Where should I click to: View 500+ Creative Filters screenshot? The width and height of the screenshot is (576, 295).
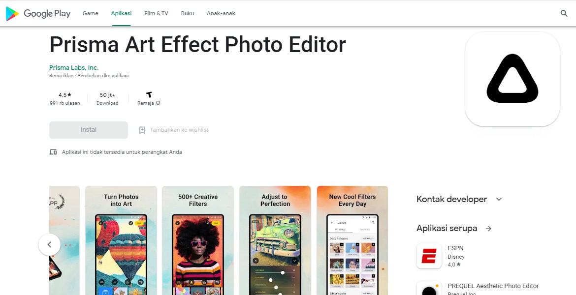click(x=197, y=240)
